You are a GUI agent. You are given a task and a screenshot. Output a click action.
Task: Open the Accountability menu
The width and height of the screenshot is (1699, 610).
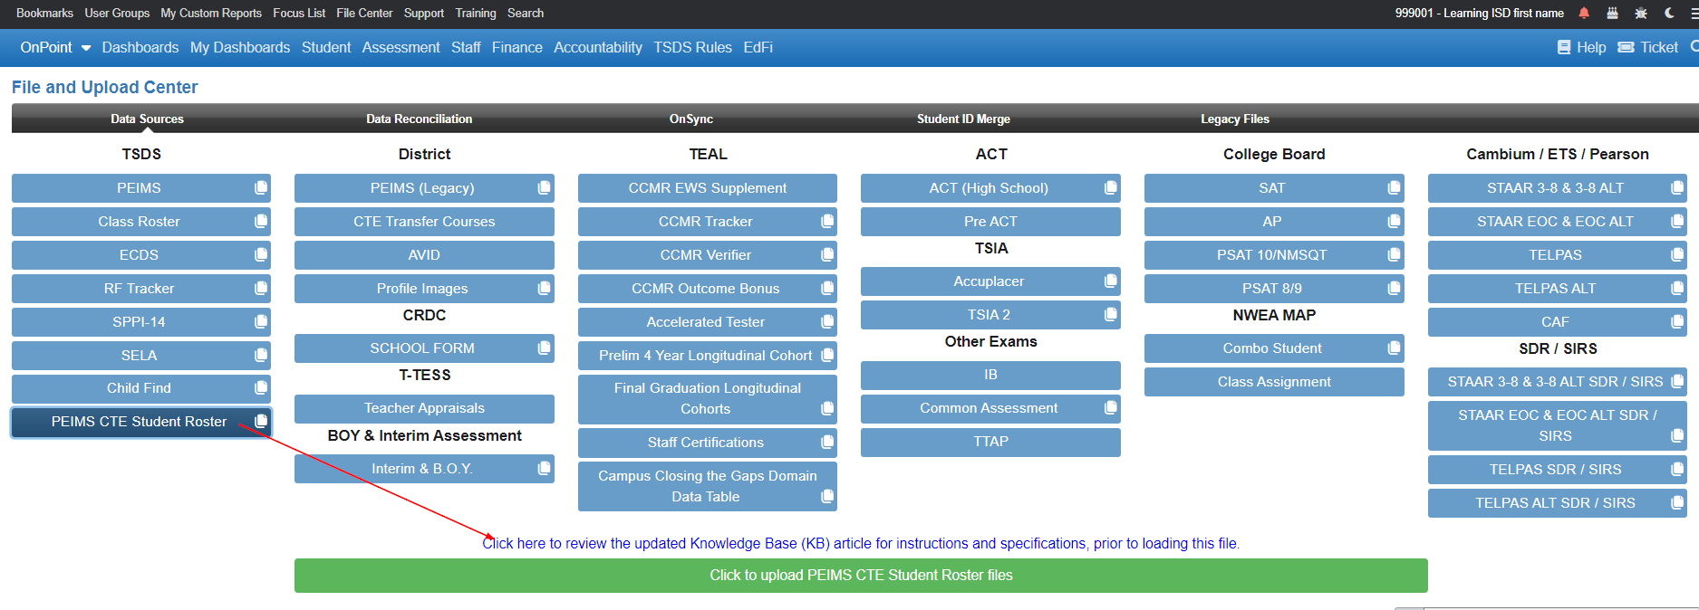point(598,47)
